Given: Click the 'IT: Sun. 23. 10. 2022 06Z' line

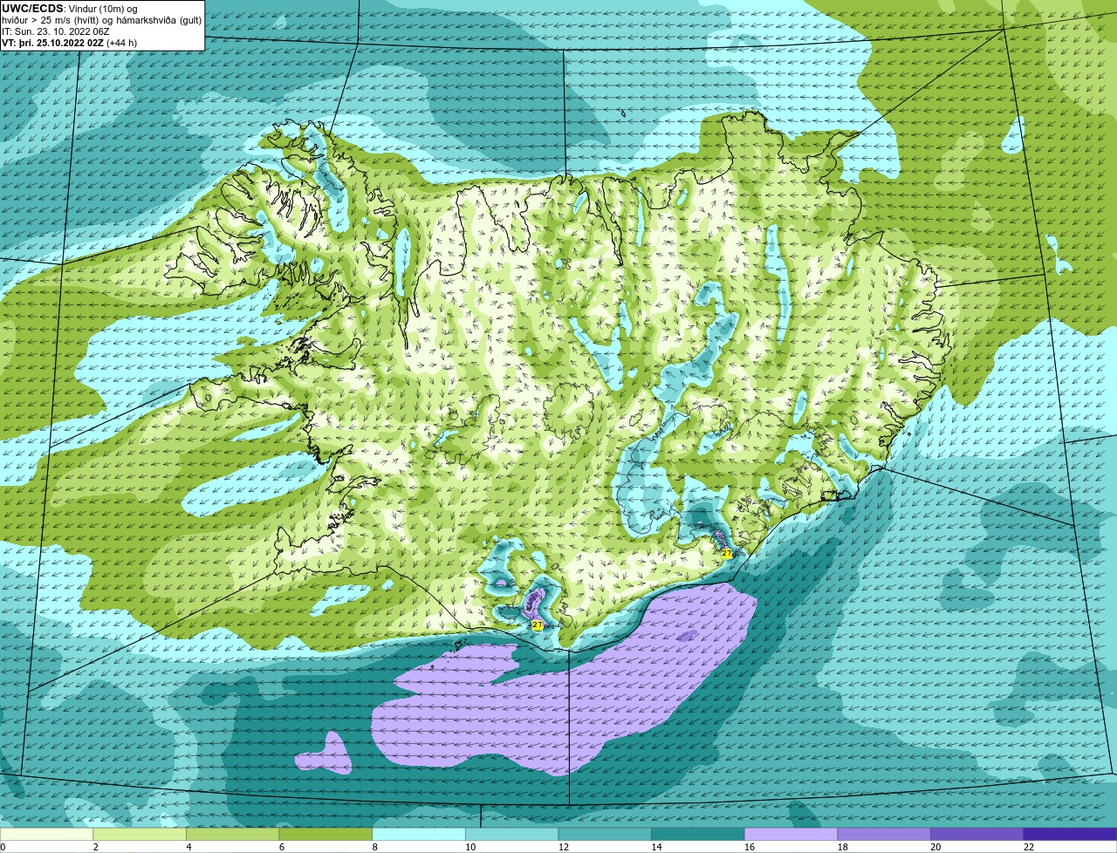Looking at the screenshot, I should pos(56,31).
